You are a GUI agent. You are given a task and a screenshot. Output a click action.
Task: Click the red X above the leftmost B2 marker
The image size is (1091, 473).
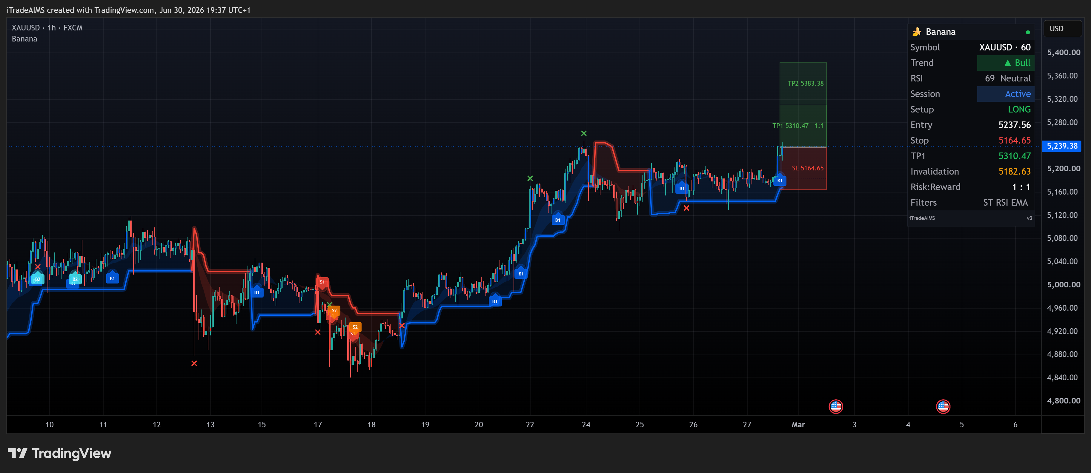point(38,267)
